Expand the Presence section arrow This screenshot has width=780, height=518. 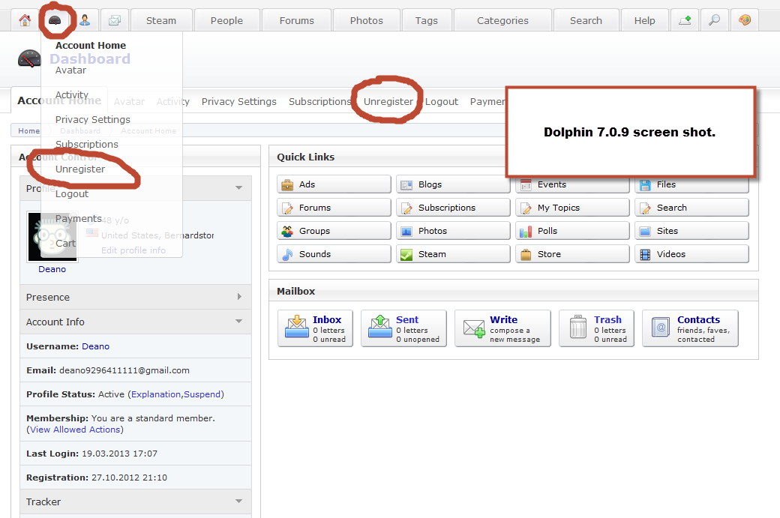[x=239, y=297]
